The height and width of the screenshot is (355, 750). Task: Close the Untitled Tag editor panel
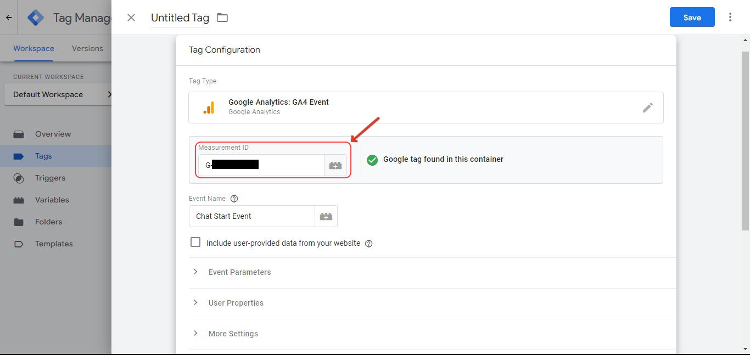(x=131, y=18)
